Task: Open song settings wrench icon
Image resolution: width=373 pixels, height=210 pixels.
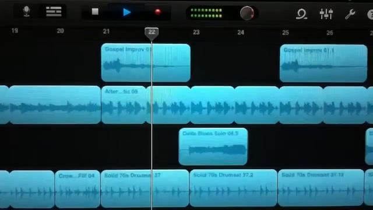Action: (350, 14)
